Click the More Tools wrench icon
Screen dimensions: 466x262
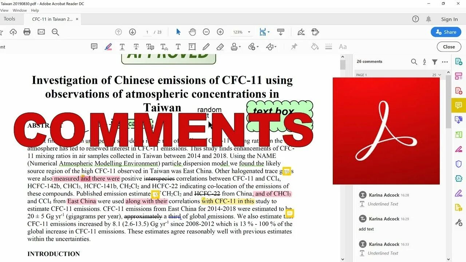(458, 222)
